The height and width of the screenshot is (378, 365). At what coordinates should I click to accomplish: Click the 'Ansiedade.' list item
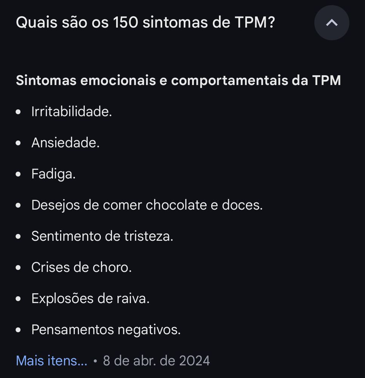pyautogui.click(x=65, y=143)
